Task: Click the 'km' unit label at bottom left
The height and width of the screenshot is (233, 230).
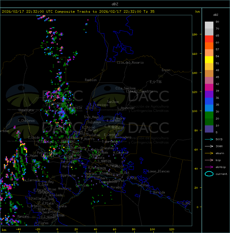Action: point(4,230)
